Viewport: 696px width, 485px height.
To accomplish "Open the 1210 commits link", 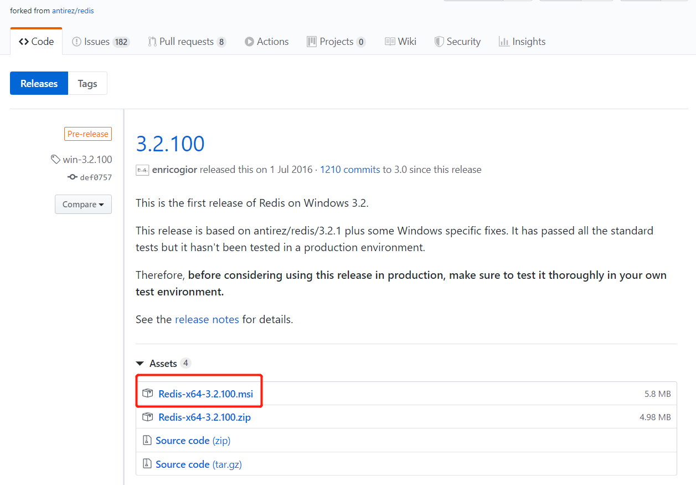I will tap(350, 170).
